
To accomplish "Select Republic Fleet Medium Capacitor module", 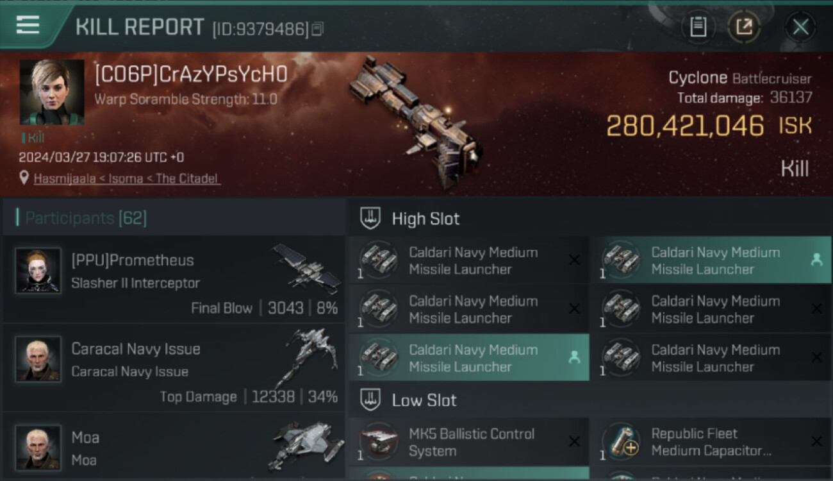I will coord(711,442).
